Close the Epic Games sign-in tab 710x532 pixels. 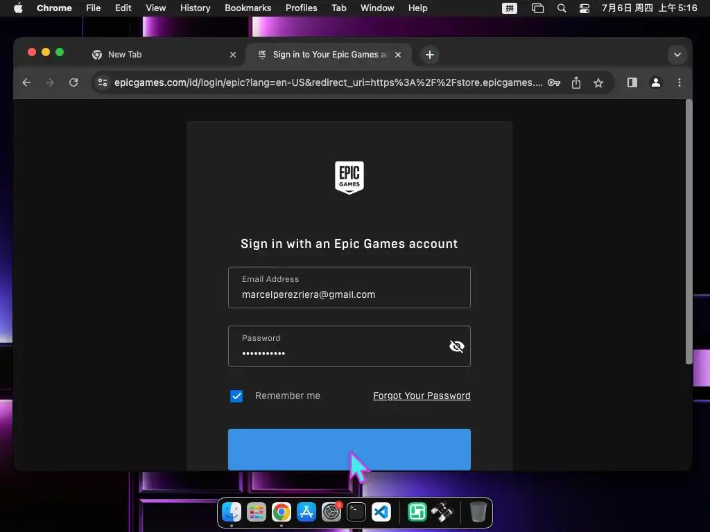click(398, 55)
